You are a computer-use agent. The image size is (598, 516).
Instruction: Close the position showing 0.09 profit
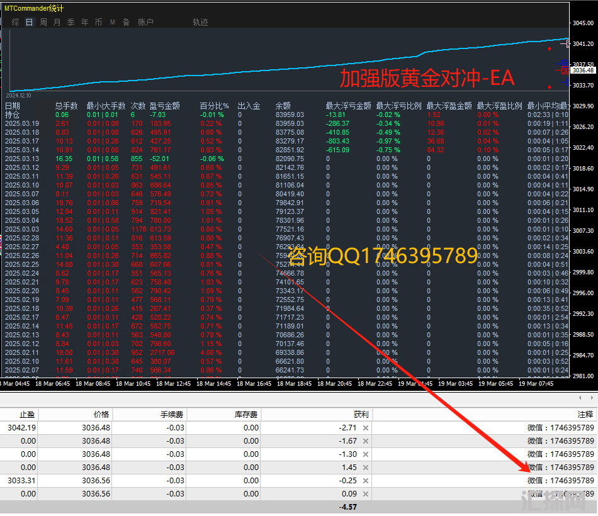pyautogui.click(x=366, y=494)
